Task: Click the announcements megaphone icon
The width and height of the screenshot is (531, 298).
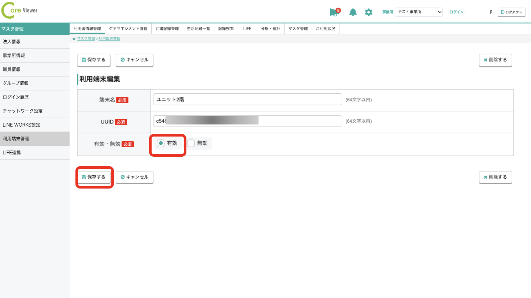Action: click(334, 12)
